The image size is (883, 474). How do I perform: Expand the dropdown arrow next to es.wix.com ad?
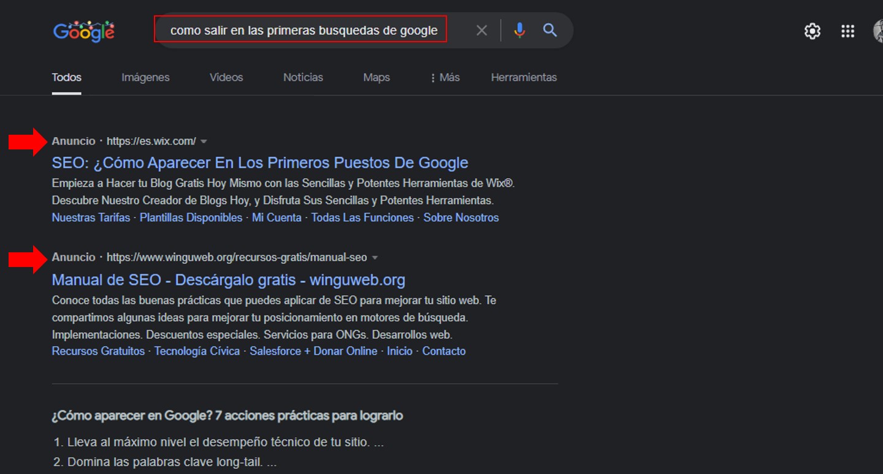pos(204,141)
